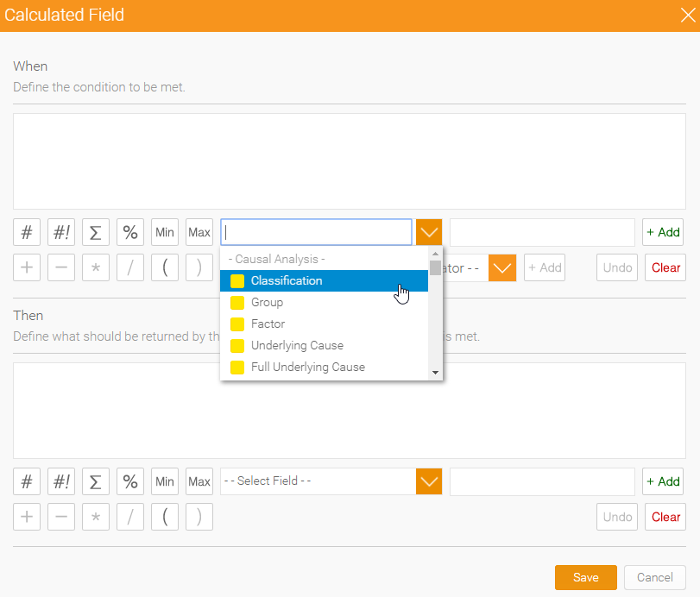Click the percent operator in When section
Screen dimensions: 700x597
(x=129, y=232)
